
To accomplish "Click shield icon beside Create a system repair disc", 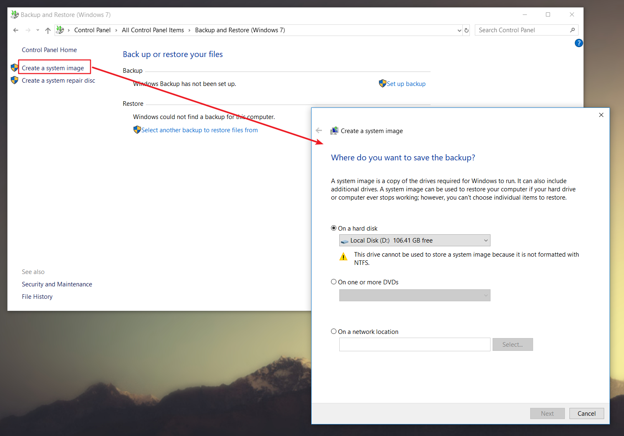I will click(x=14, y=80).
